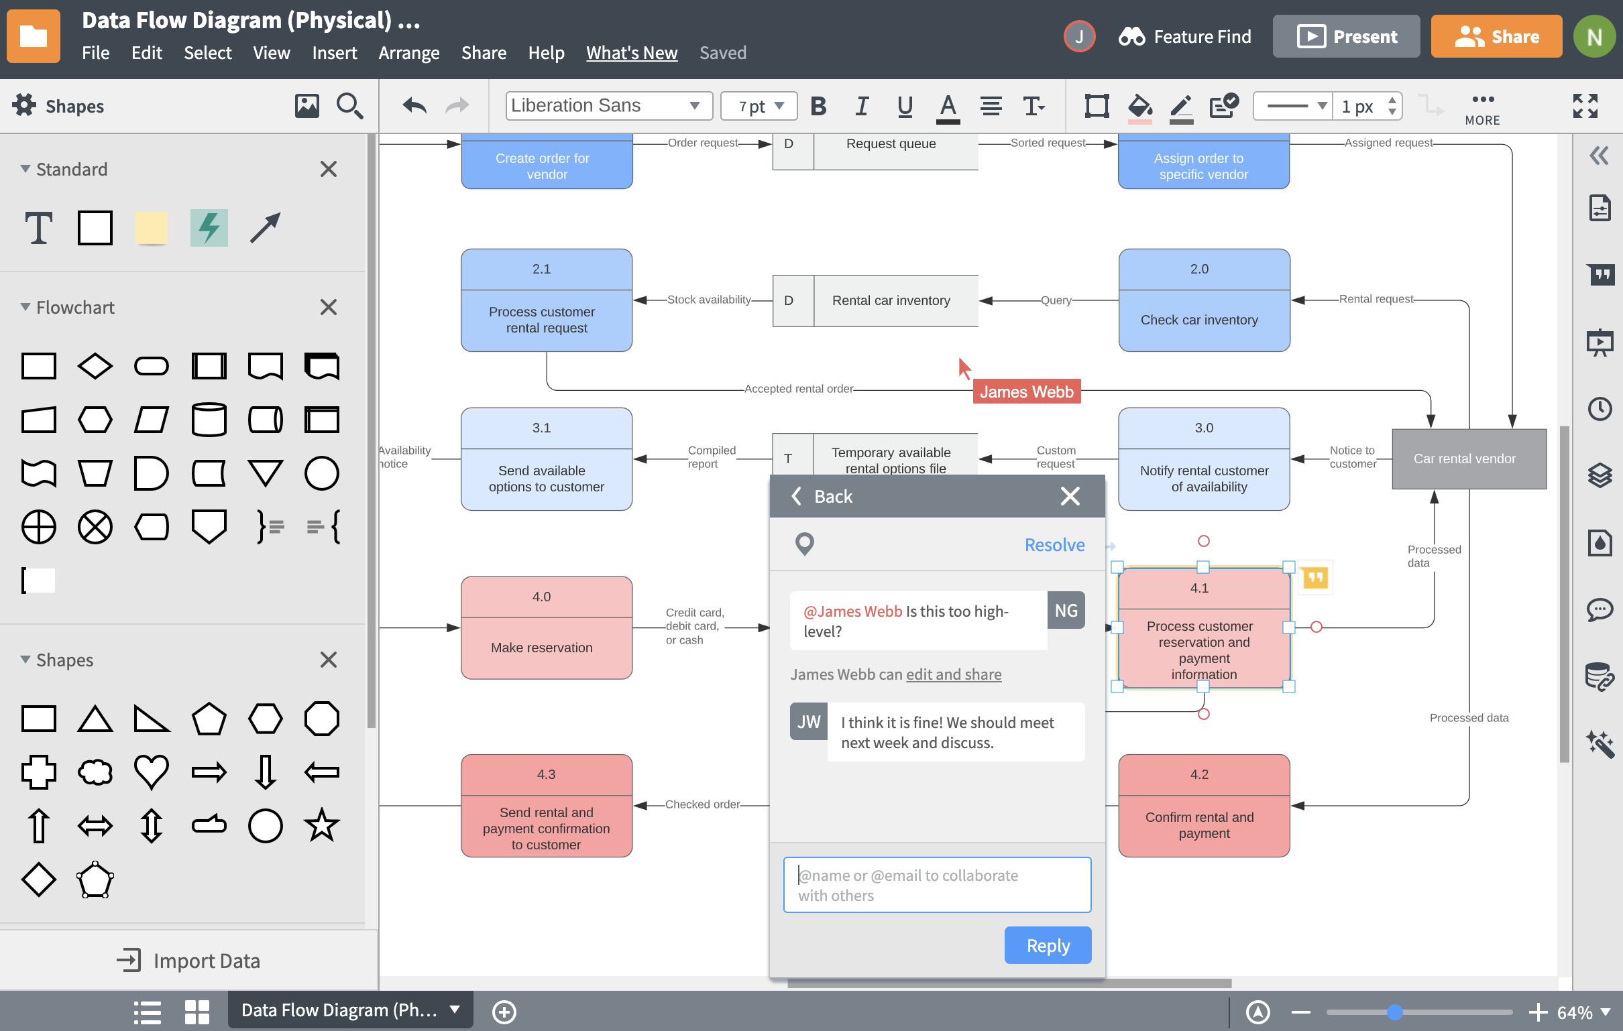1623x1031 pixels.
Task: Click the Undo button in toolbar
Action: click(413, 107)
